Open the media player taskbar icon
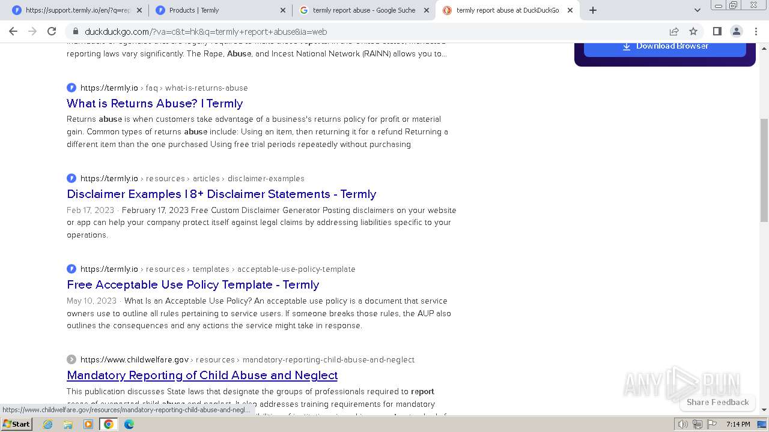 [x=88, y=424]
